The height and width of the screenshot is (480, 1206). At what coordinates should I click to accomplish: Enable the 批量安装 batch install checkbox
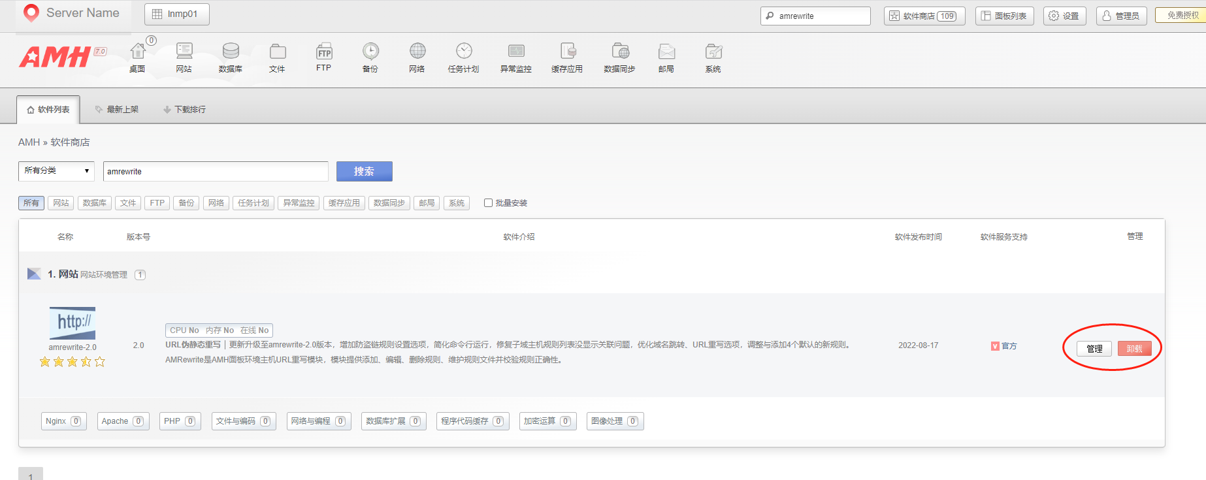[488, 203]
